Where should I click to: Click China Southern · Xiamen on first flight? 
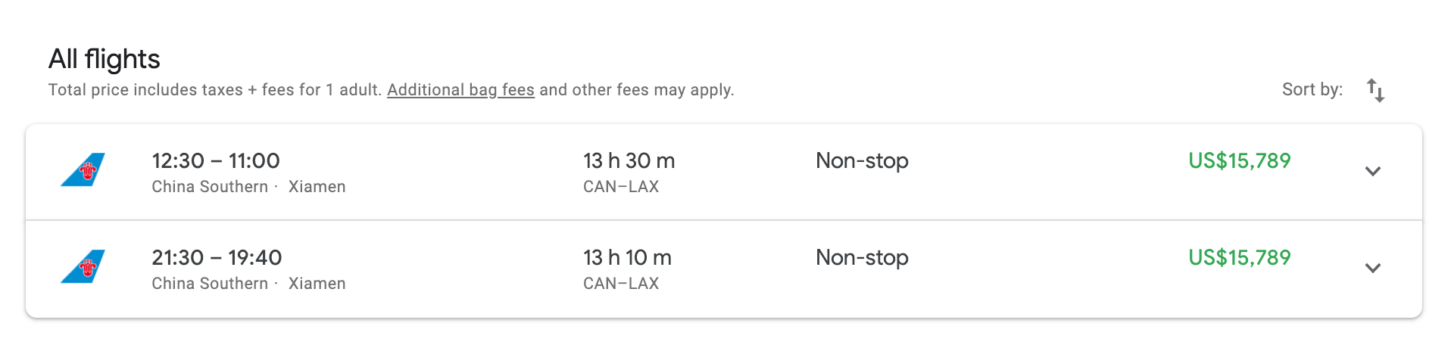pos(248,187)
